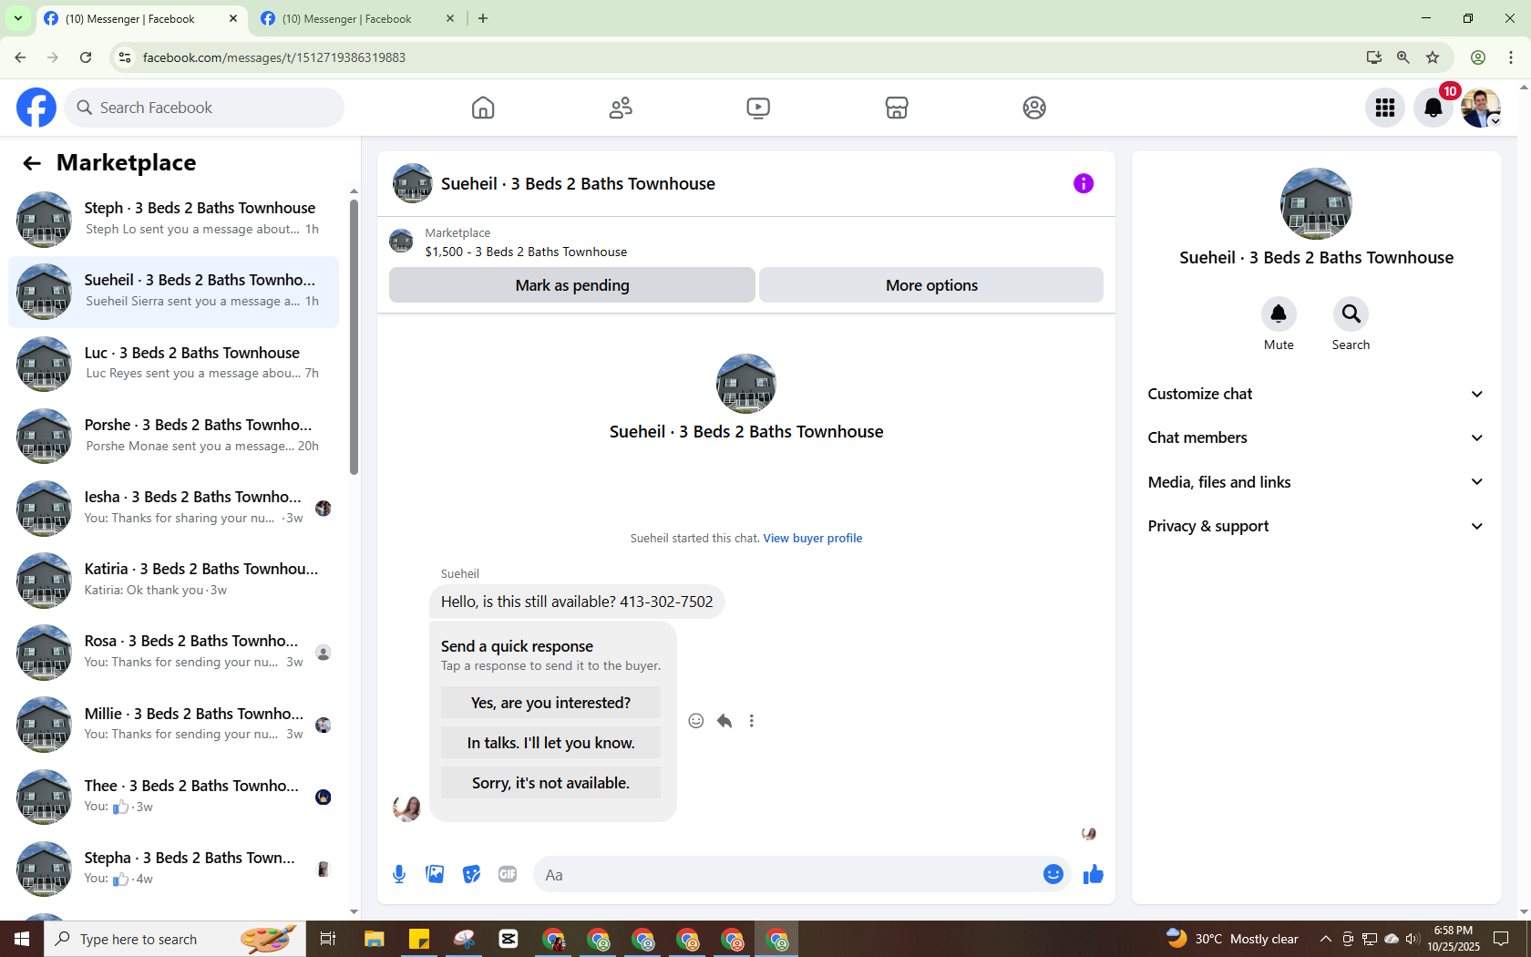Click the Search Facebook input field
1531x957 pixels.
204,108
